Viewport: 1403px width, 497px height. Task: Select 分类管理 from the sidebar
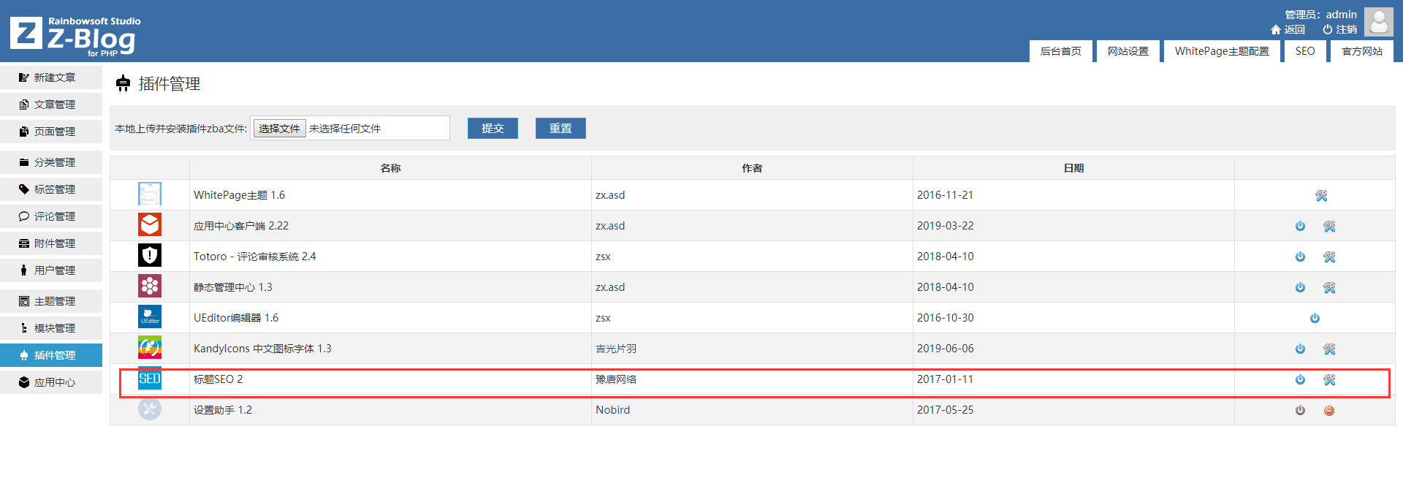51,162
